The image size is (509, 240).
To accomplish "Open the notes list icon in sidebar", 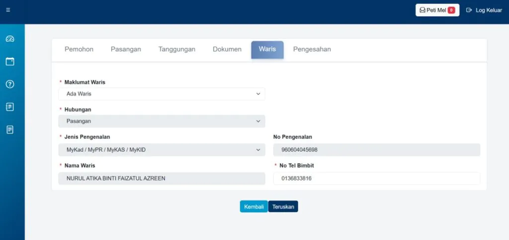I will coord(10,107).
